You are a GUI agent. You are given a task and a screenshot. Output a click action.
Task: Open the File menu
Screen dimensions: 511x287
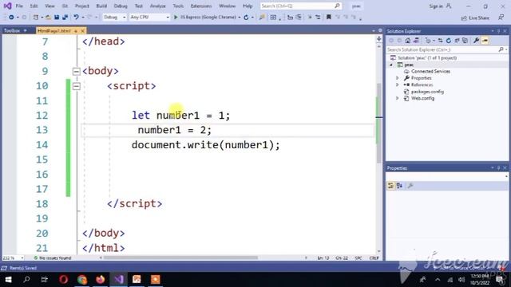(19, 6)
